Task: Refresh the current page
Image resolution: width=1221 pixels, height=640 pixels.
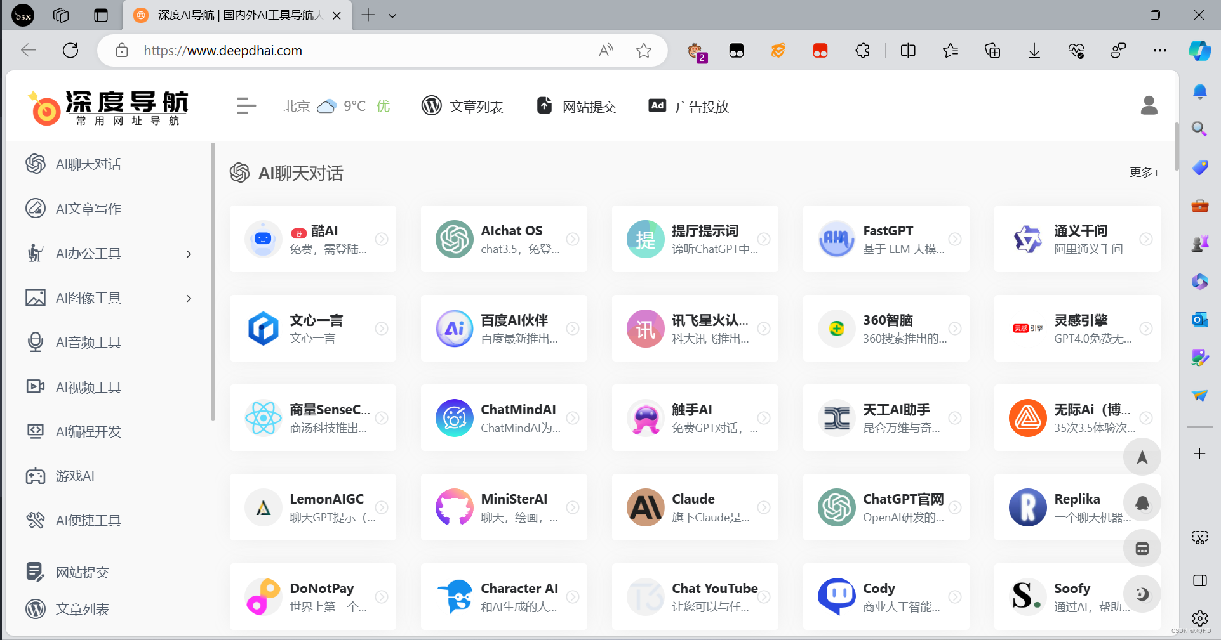Action: (70, 51)
